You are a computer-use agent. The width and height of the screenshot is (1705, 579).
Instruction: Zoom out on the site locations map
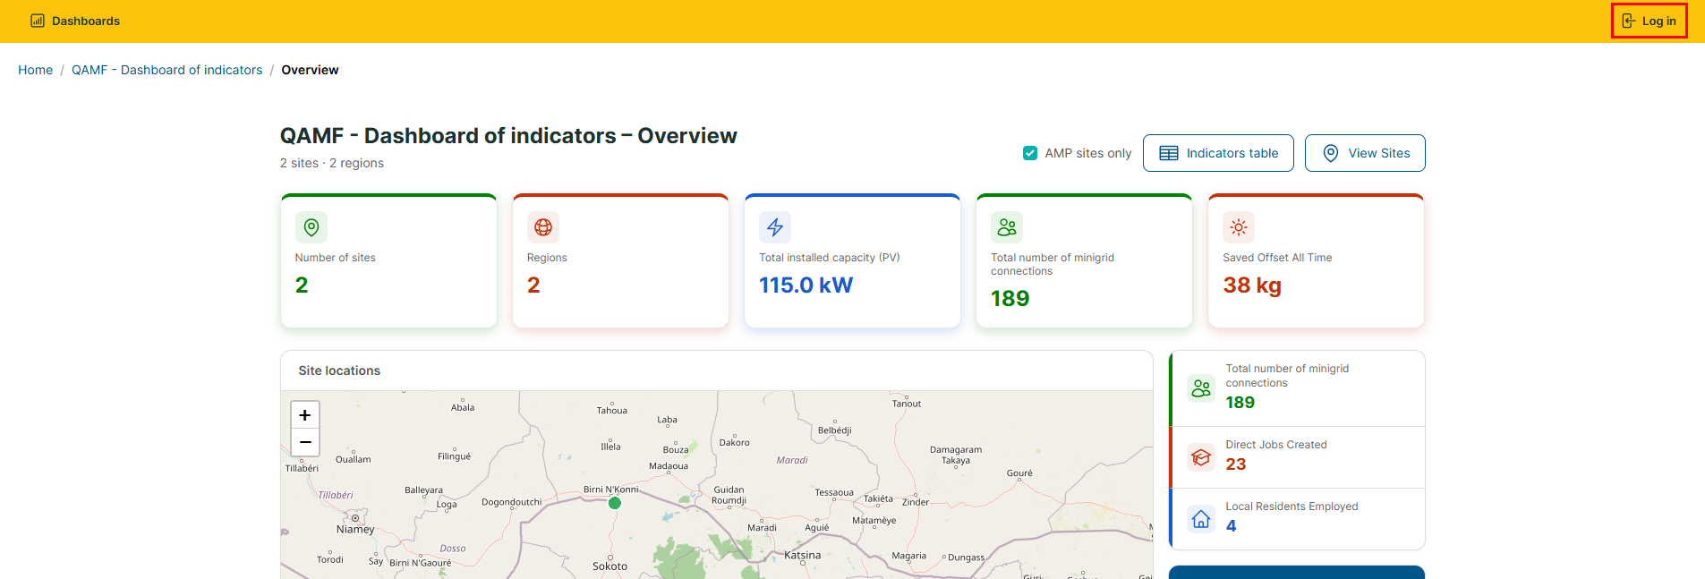coord(305,442)
